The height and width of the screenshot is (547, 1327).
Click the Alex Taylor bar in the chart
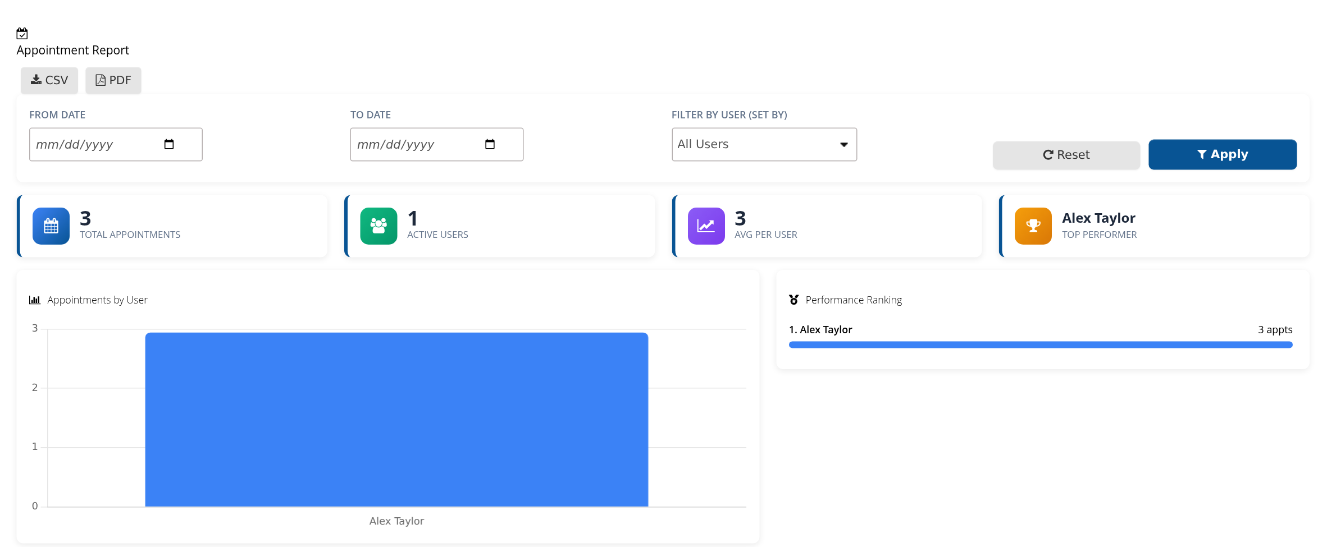coord(396,420)
